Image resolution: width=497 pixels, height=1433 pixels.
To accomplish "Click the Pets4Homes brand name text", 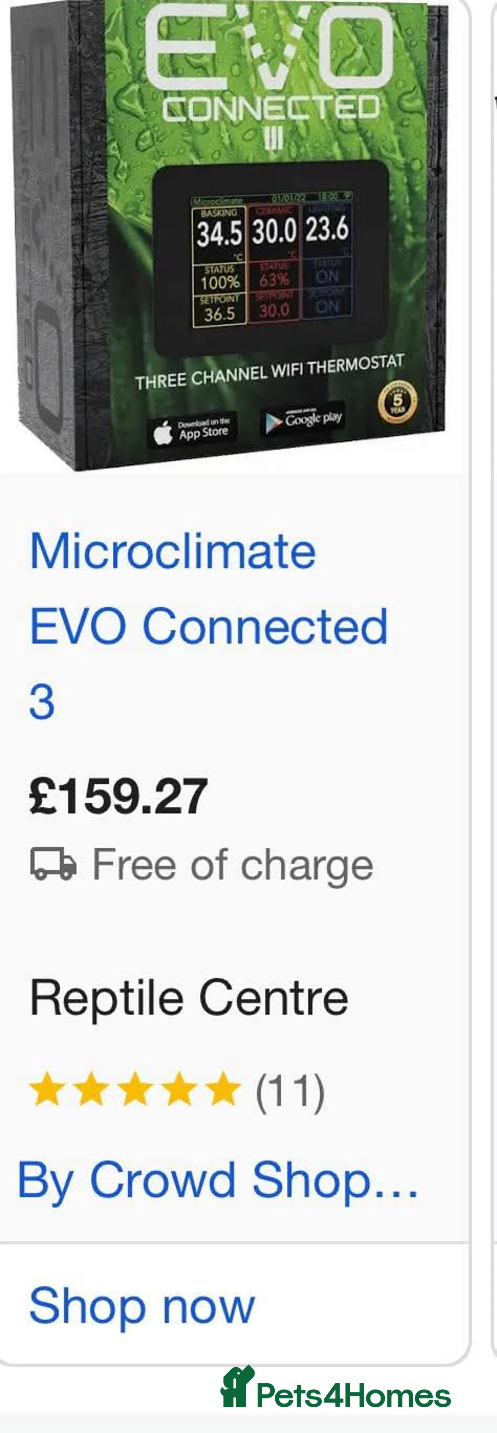I will pyautogui.click(x=353, y=1396).
